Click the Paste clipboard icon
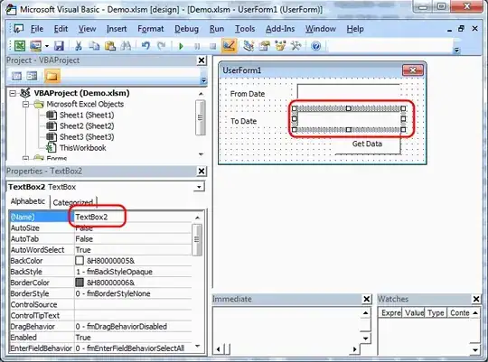The width and height of the screenshot is (488, 362). point(110,46)
